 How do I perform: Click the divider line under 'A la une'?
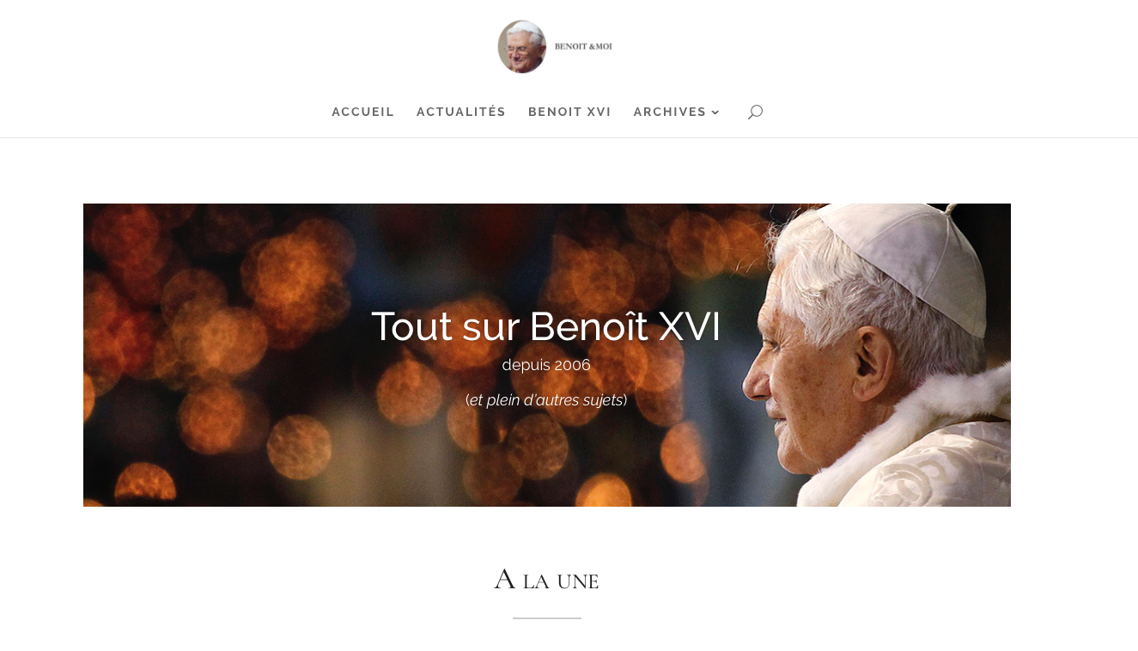tap(547, 618)
